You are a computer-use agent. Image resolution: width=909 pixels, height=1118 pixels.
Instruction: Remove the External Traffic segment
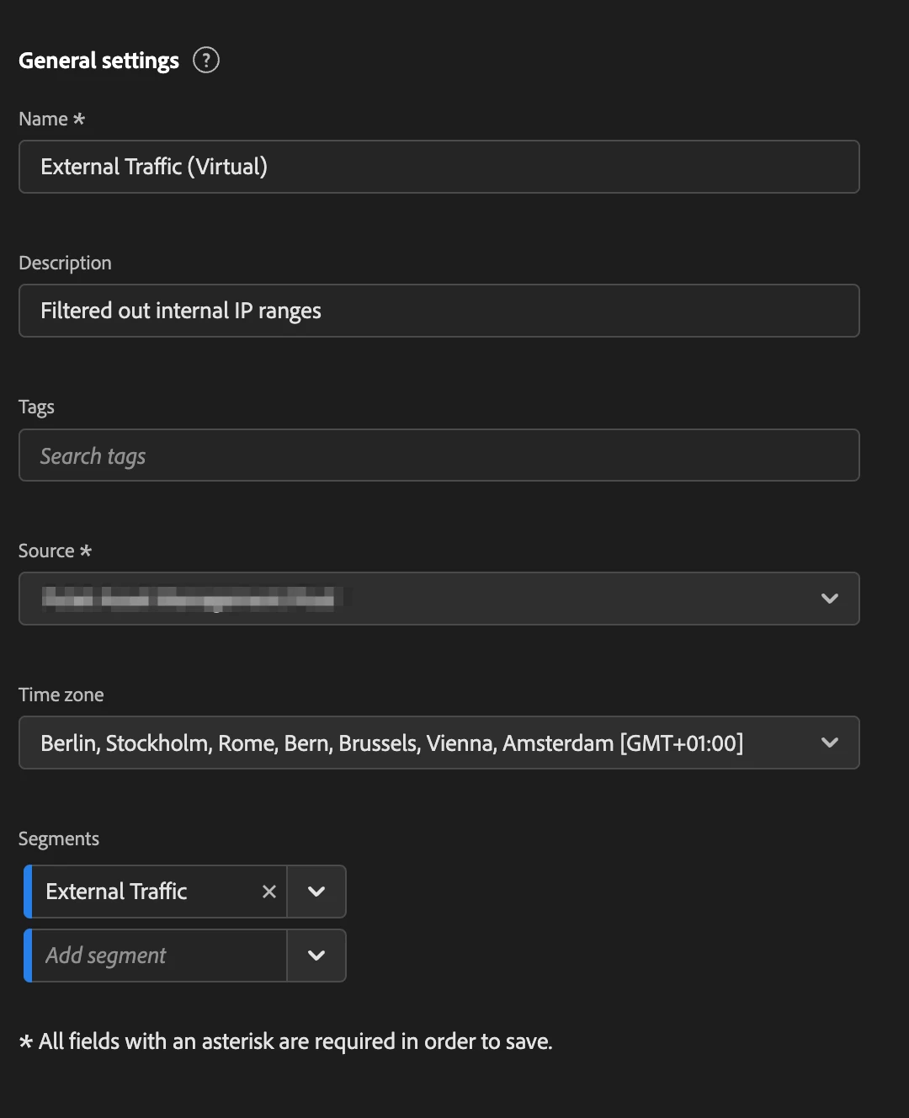pyautogui.click(x=269, y=892)
